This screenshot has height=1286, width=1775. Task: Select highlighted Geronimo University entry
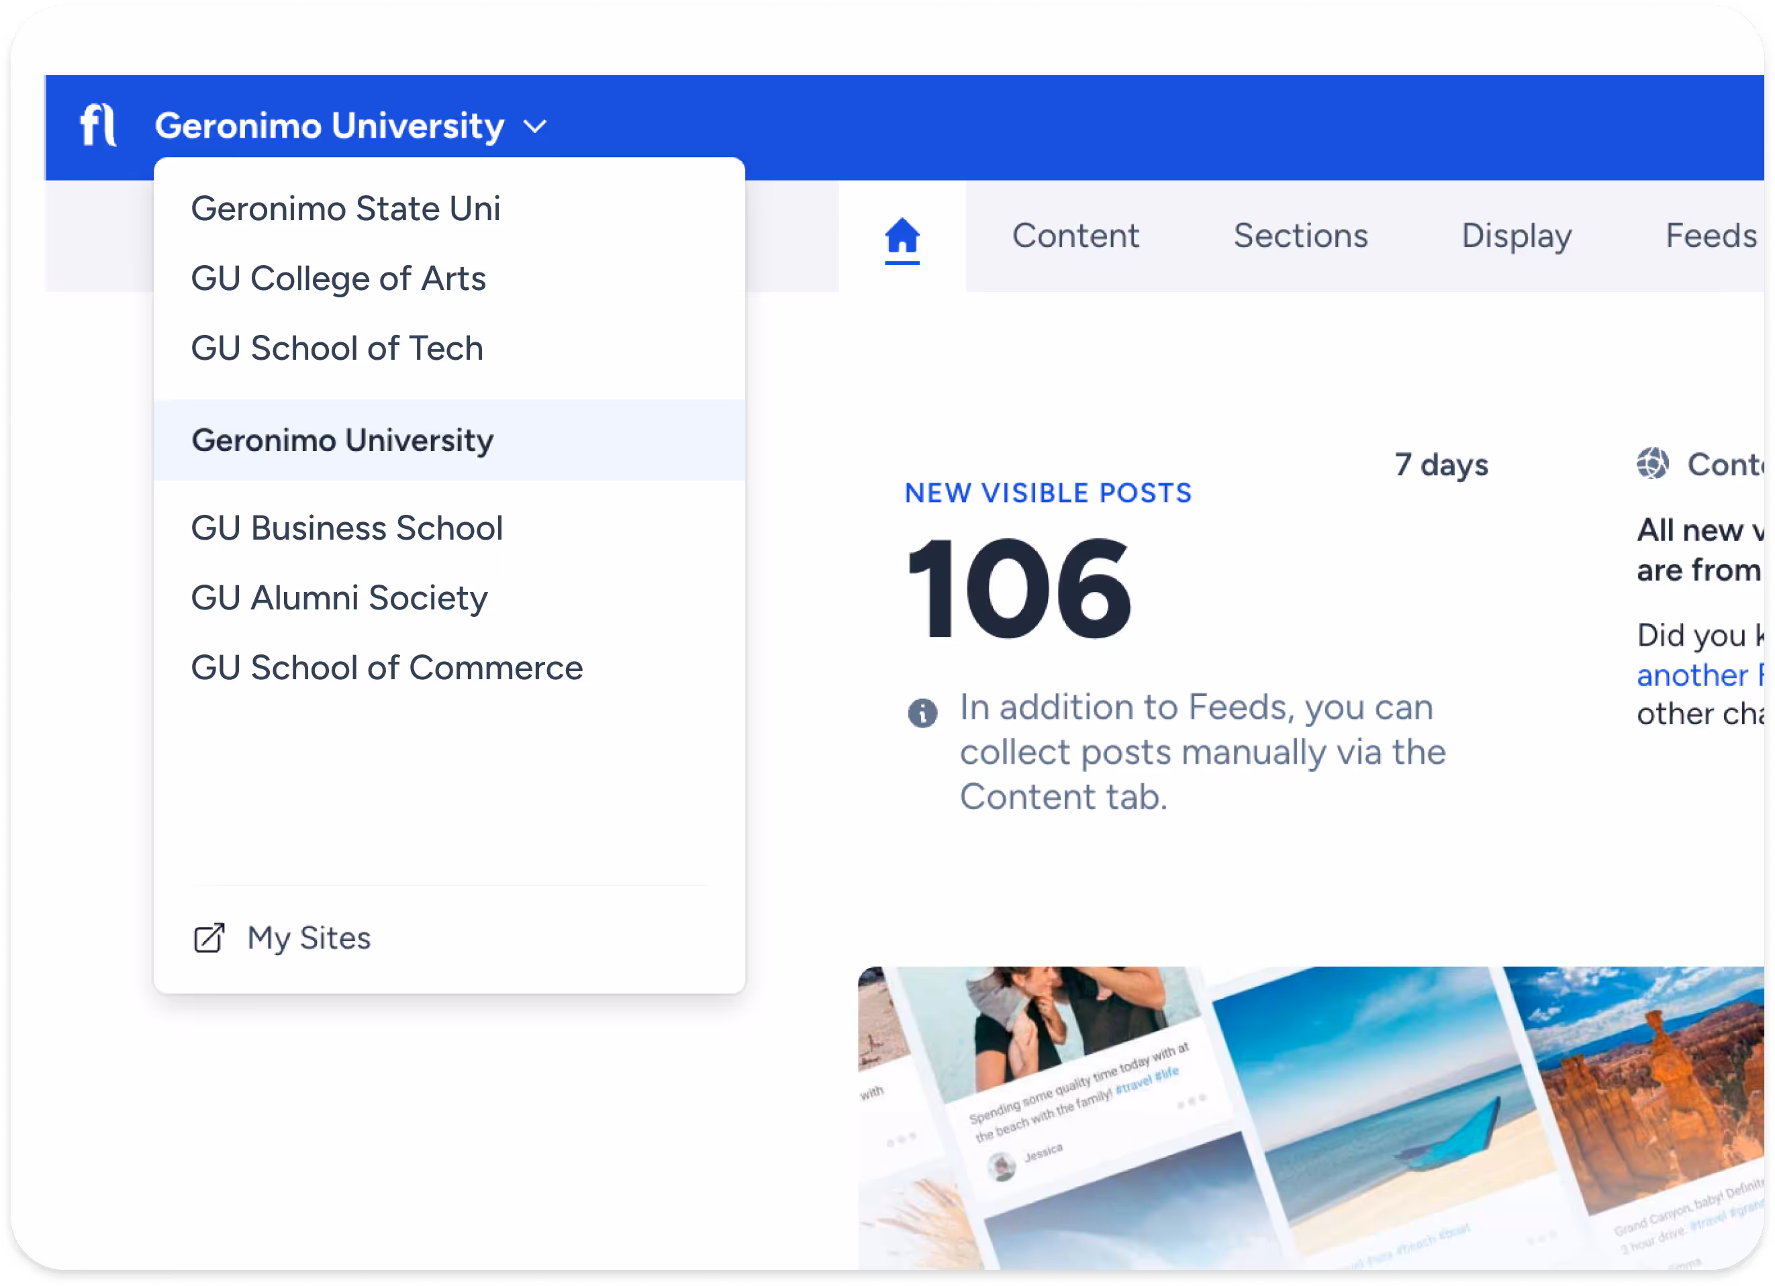point(343,440)
